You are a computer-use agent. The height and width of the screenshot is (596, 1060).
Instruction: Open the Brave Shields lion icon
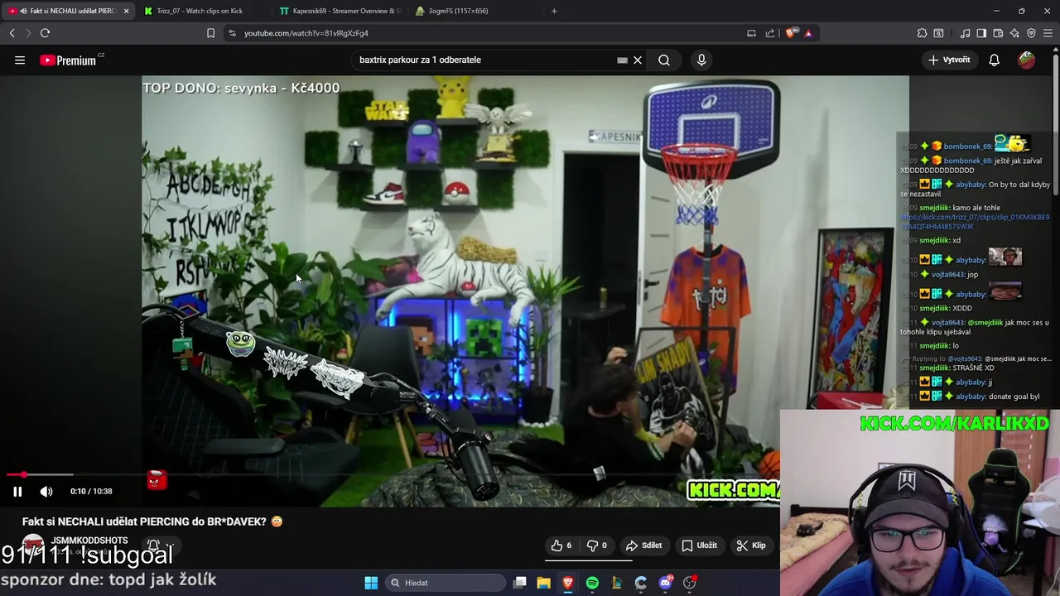pyautogui.click(x=791, y=33)
